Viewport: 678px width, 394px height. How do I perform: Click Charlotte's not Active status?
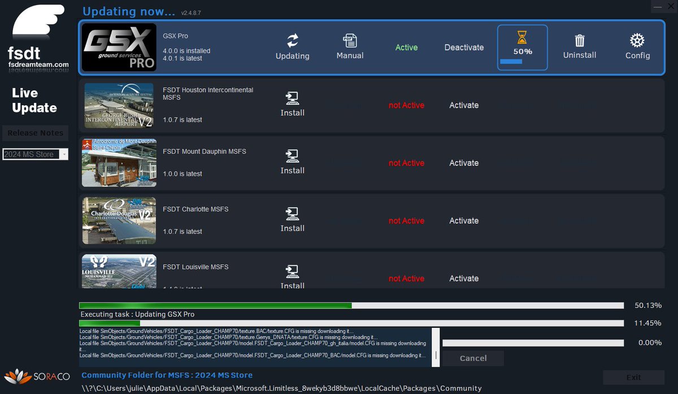[x=406, y=220]
